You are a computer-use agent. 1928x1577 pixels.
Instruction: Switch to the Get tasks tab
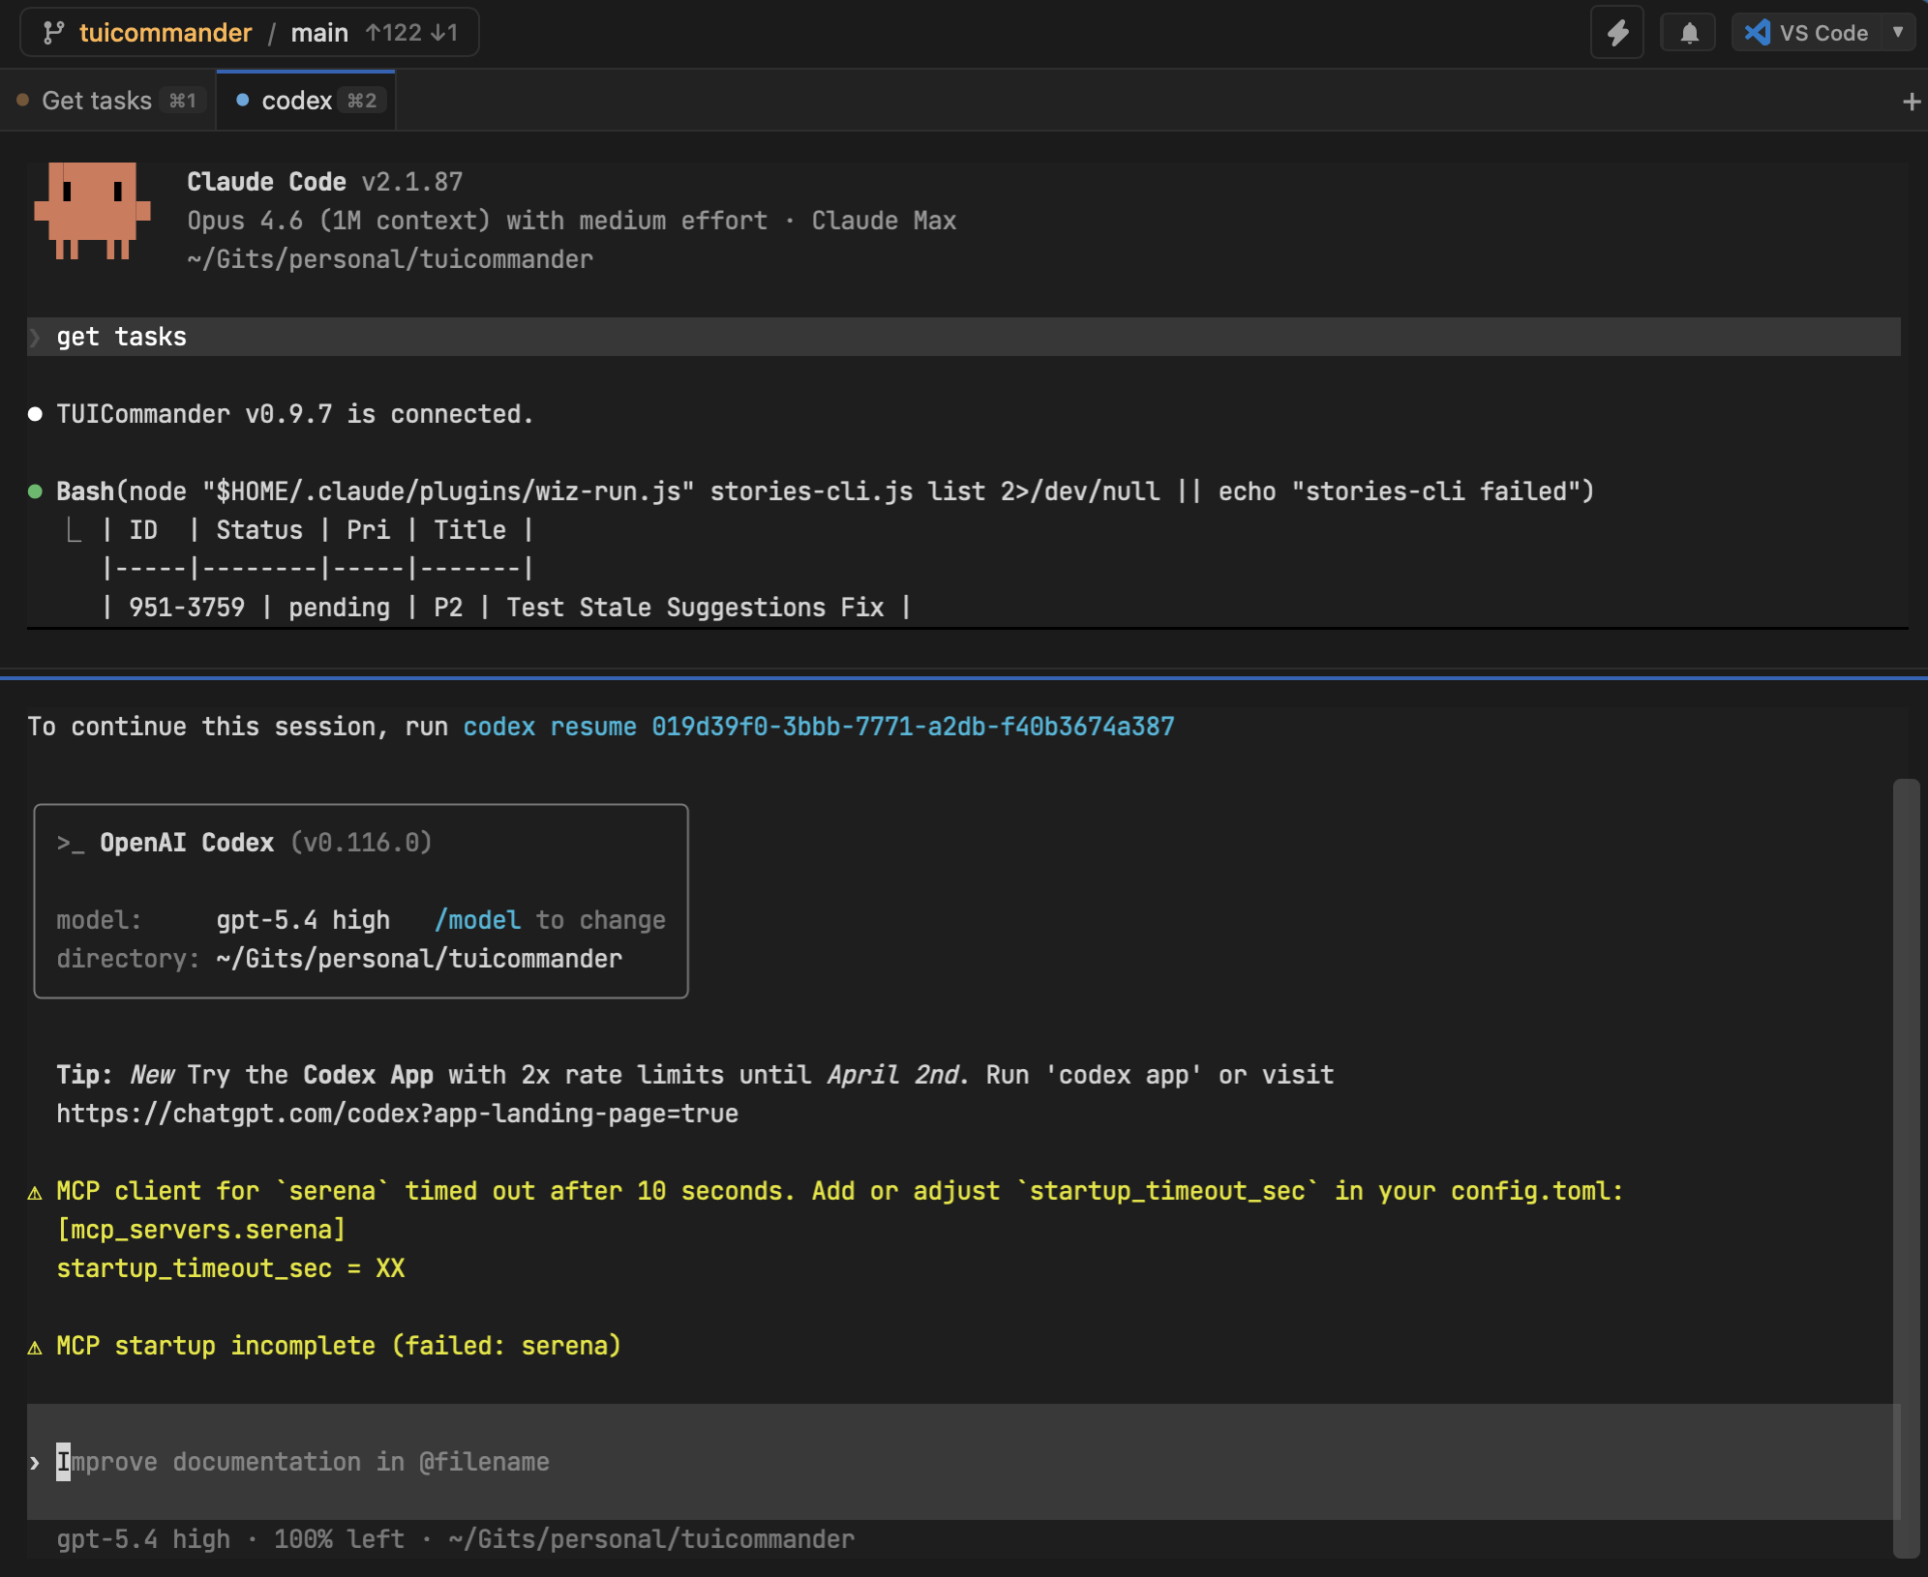(96, 100)
